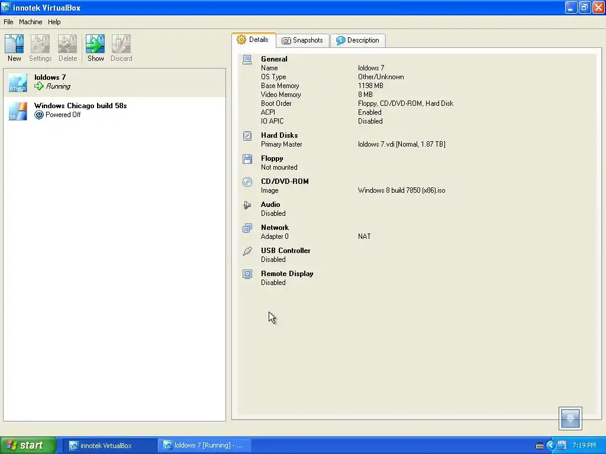Viewport: 606px width, 454px height.
Task: Click the 'Not mounted' floppy status
Action: [x=279, y=167]
